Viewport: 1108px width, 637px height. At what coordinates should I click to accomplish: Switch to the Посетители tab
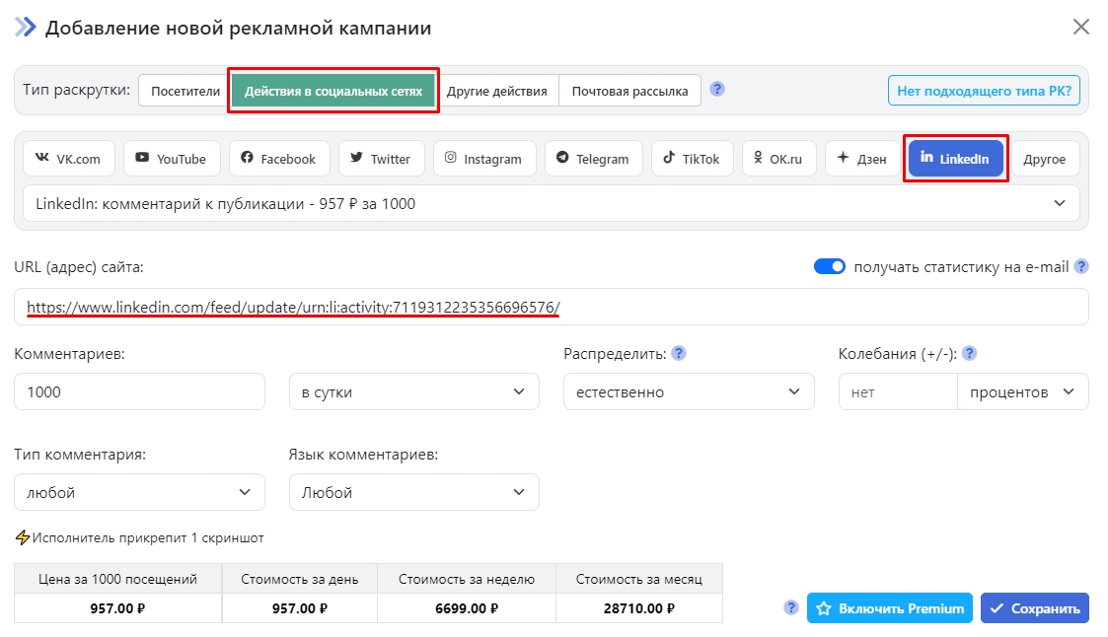coord(185,92)
